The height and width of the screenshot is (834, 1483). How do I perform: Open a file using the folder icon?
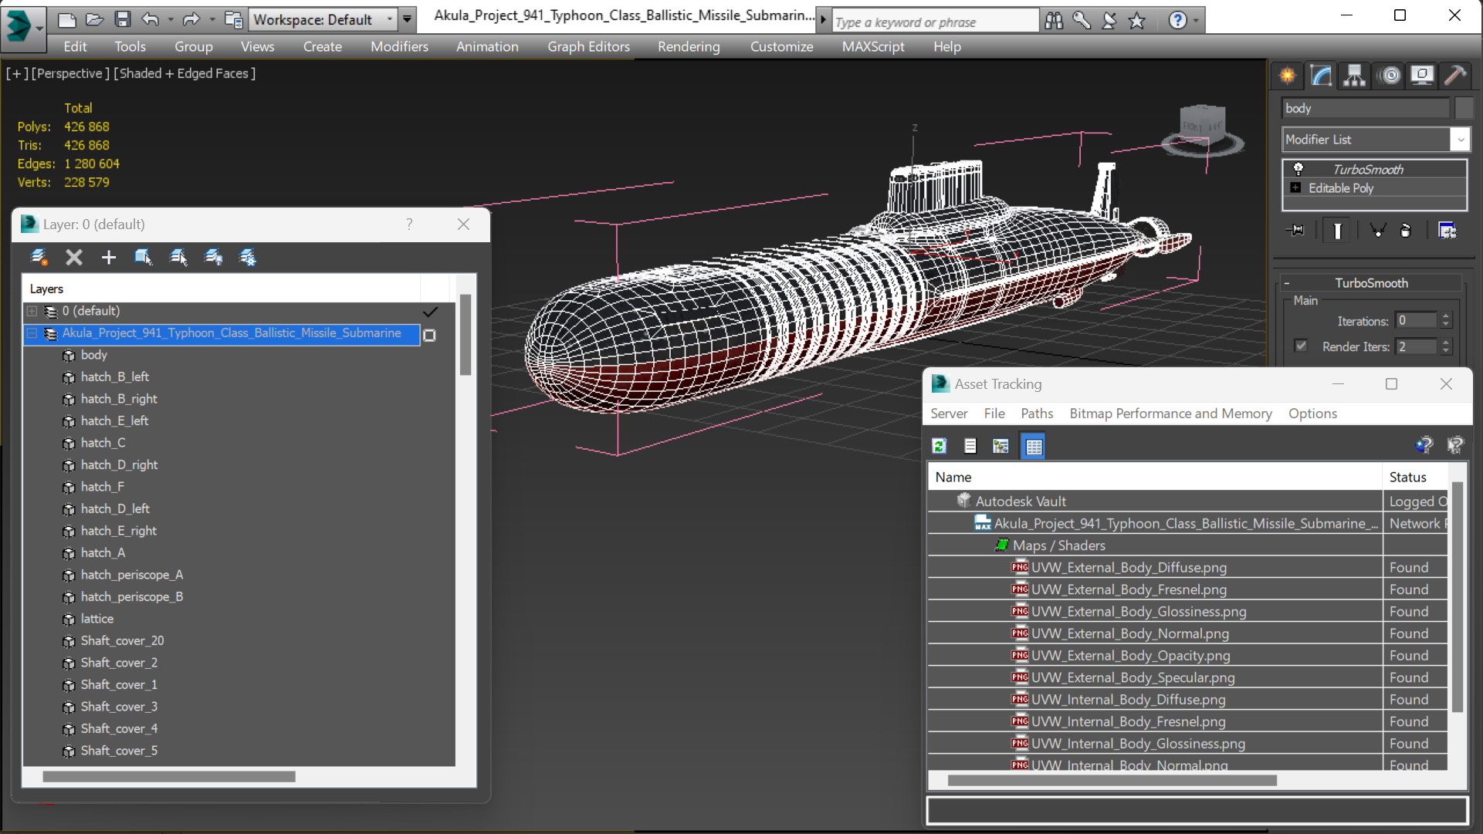pyautogui.click(x=94, y=20)
